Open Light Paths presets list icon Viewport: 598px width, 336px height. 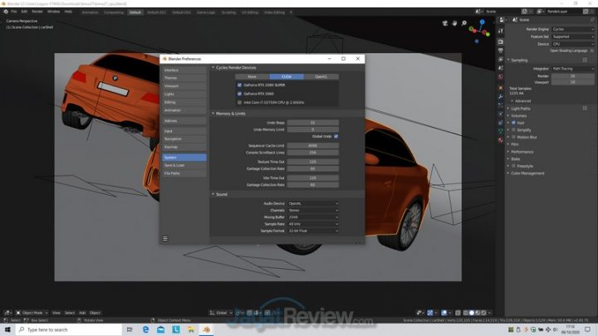(x=585, y=109)
